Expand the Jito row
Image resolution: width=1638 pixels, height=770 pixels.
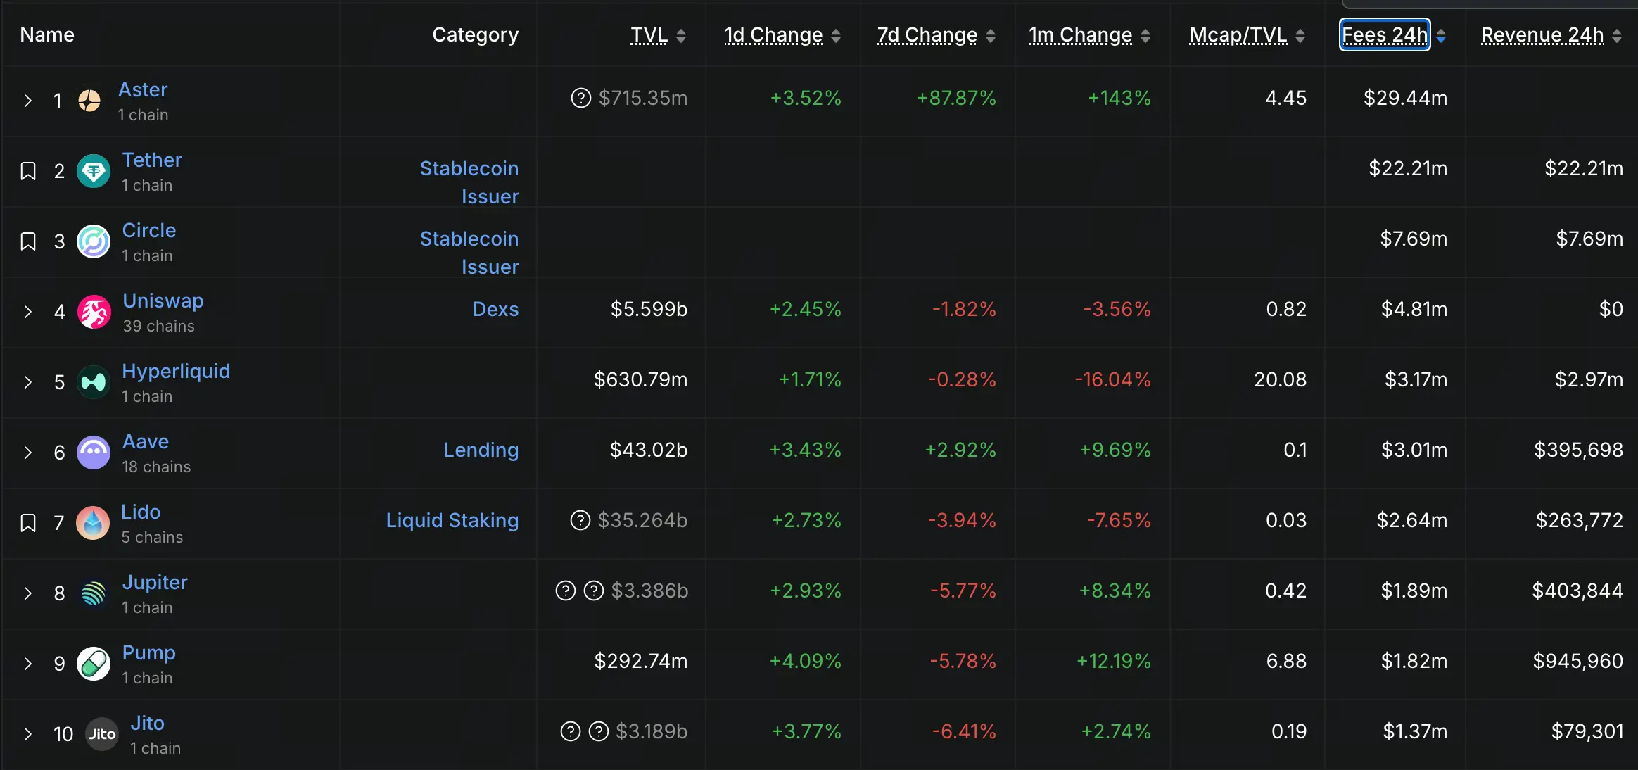[28, 734]
